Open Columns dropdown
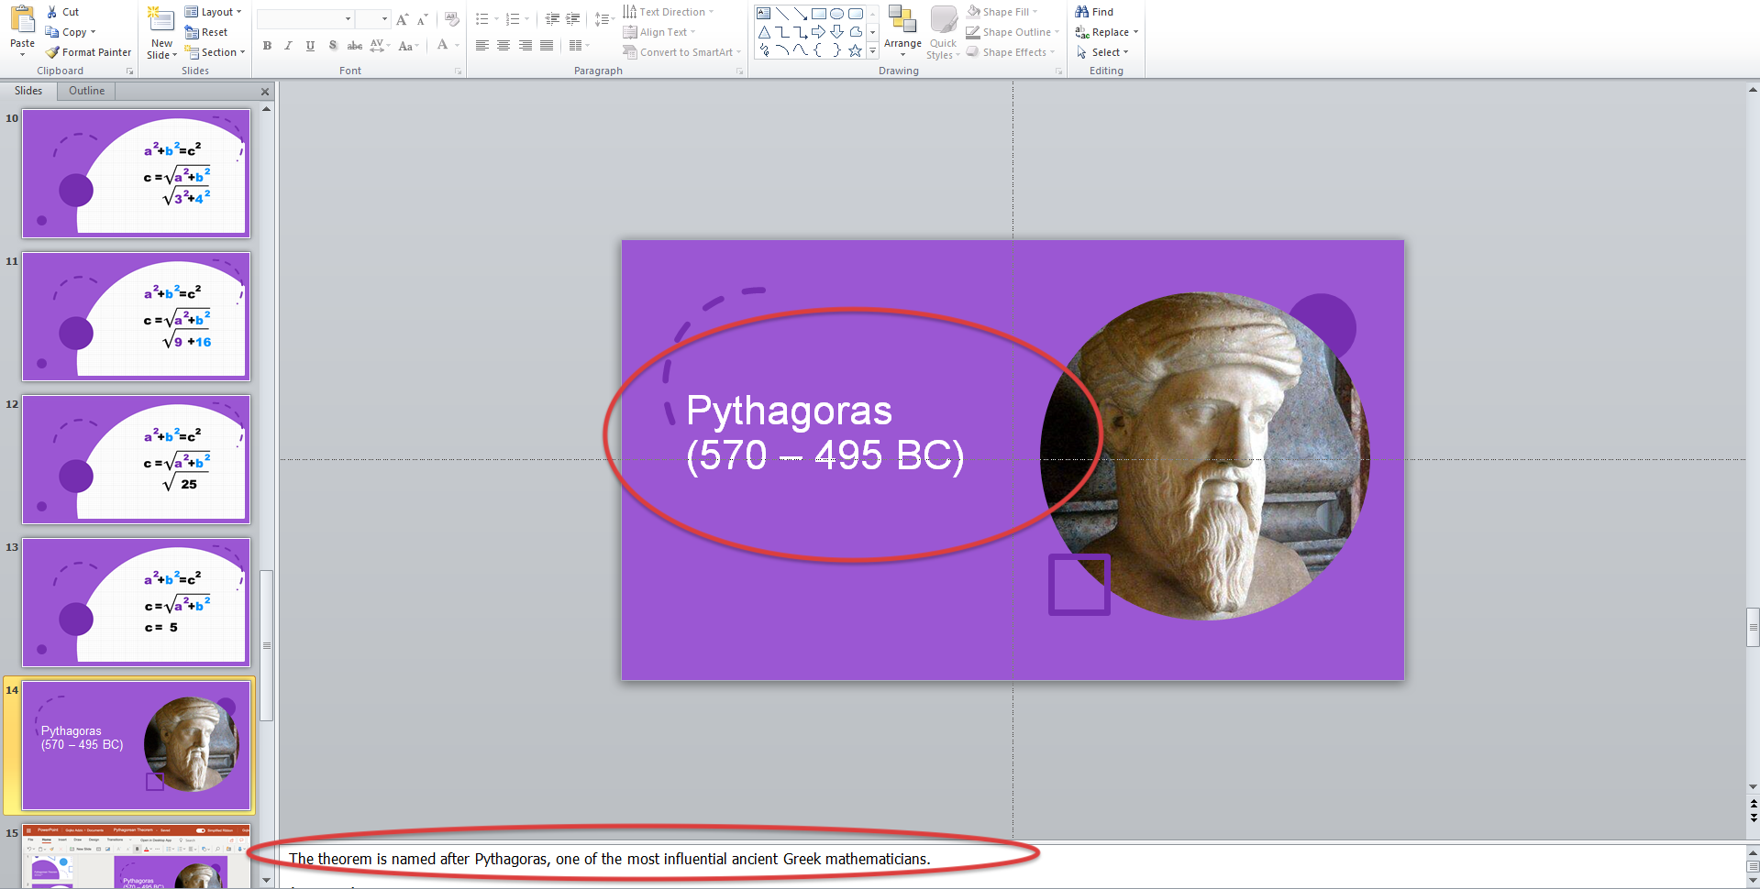Image resolution: width=1760 pixels, height=889 pixels. pos(579,45)
